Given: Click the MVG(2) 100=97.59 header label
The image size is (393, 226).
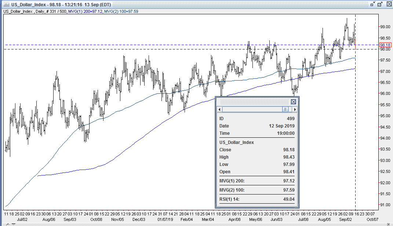Looking at the screenshot, I should point(121,11).
